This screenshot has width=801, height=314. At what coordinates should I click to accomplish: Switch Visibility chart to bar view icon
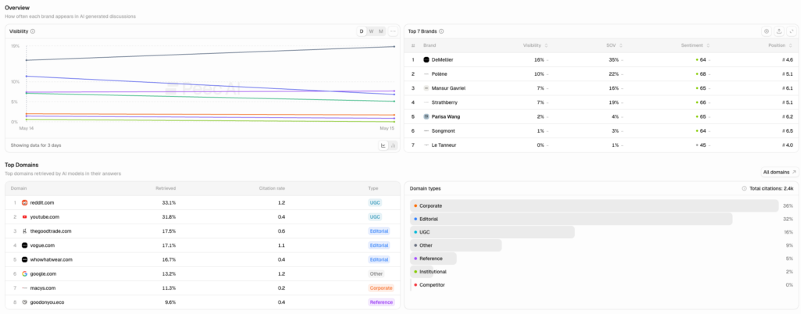[393, 145]
